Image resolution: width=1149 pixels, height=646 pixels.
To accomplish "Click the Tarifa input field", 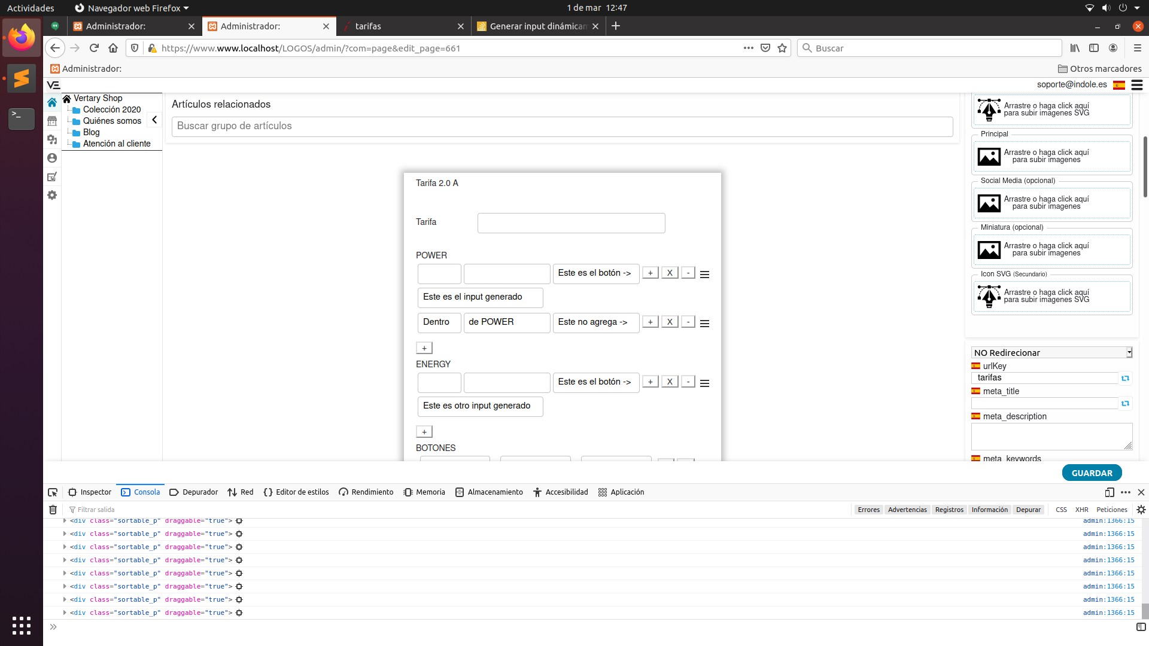I will click(x=571, y=223).
